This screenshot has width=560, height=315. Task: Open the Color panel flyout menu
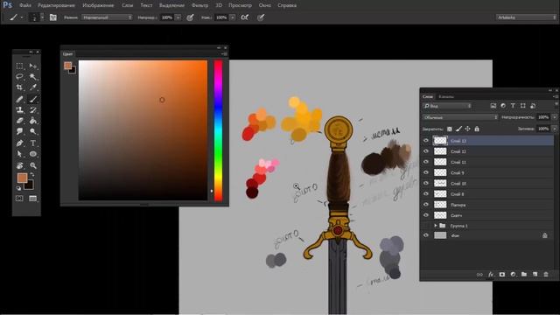224,54
